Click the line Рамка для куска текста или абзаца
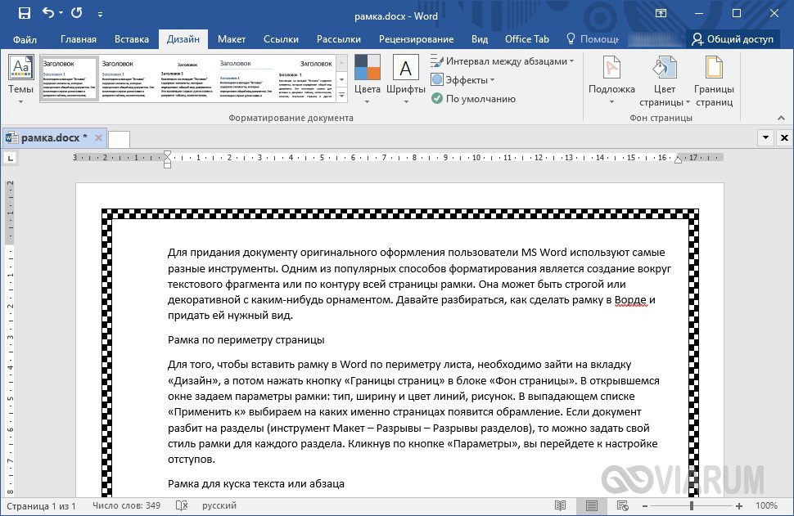This screenshot has height=516, width=794. (256, 483)
